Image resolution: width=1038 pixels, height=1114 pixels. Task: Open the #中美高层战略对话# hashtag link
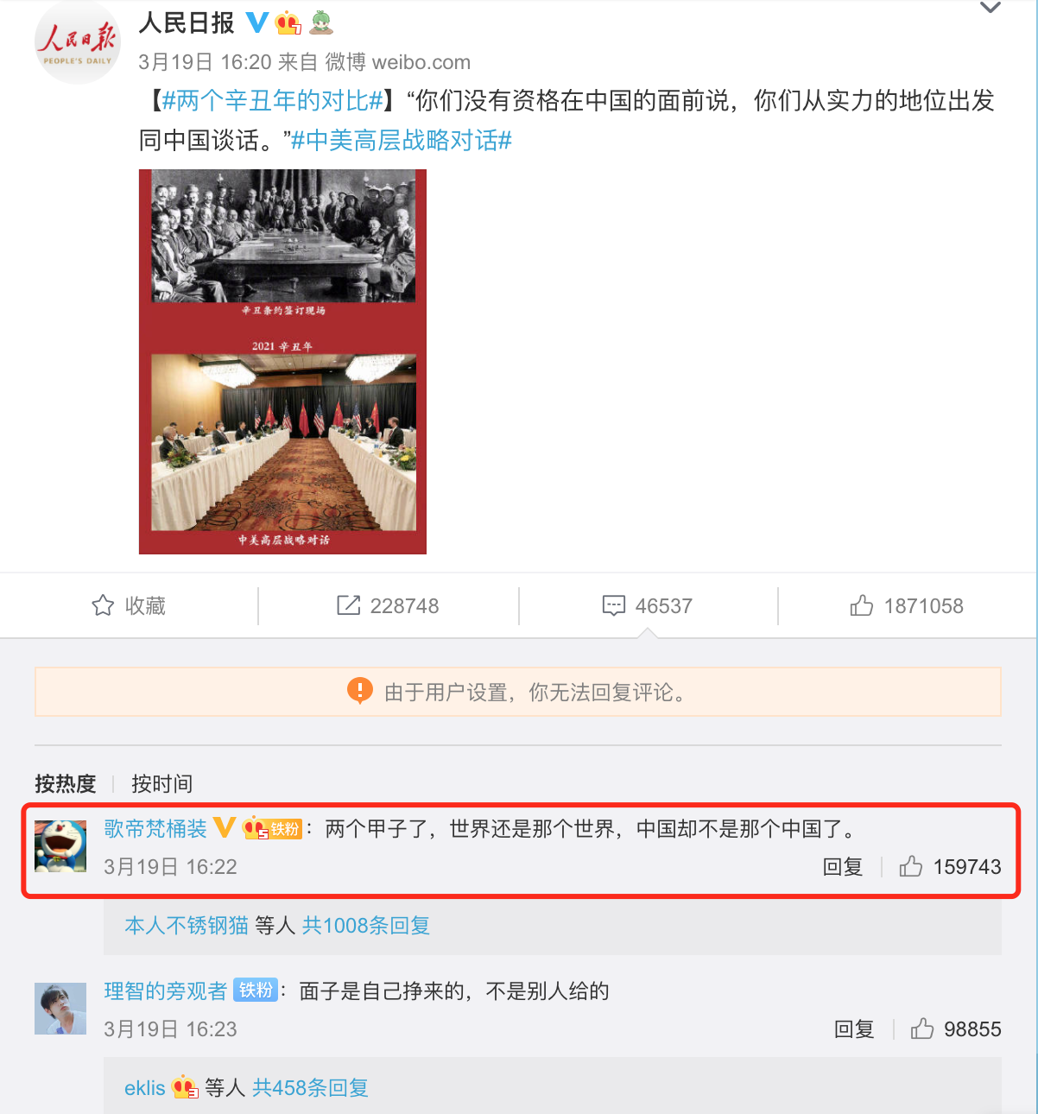402,140
